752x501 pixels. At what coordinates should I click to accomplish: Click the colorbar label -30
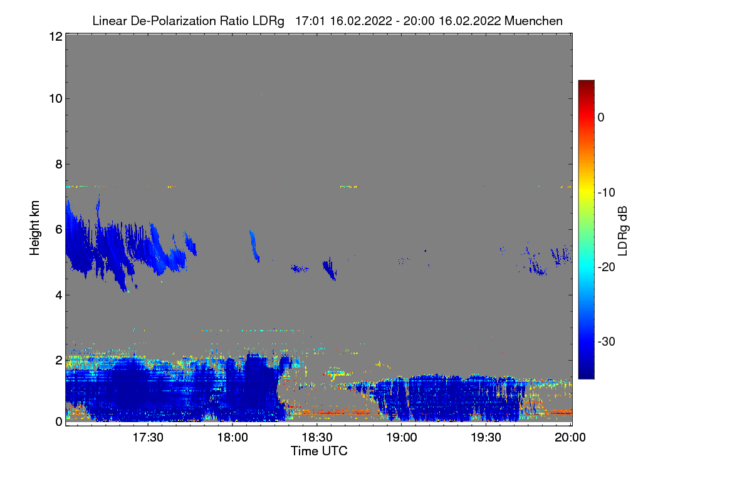pyautogui.click(x=607, y=342)
